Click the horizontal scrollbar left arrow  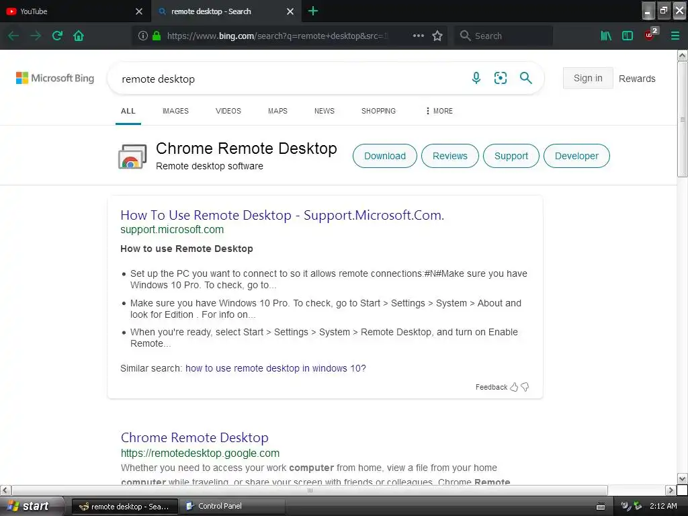pos(5,490)
